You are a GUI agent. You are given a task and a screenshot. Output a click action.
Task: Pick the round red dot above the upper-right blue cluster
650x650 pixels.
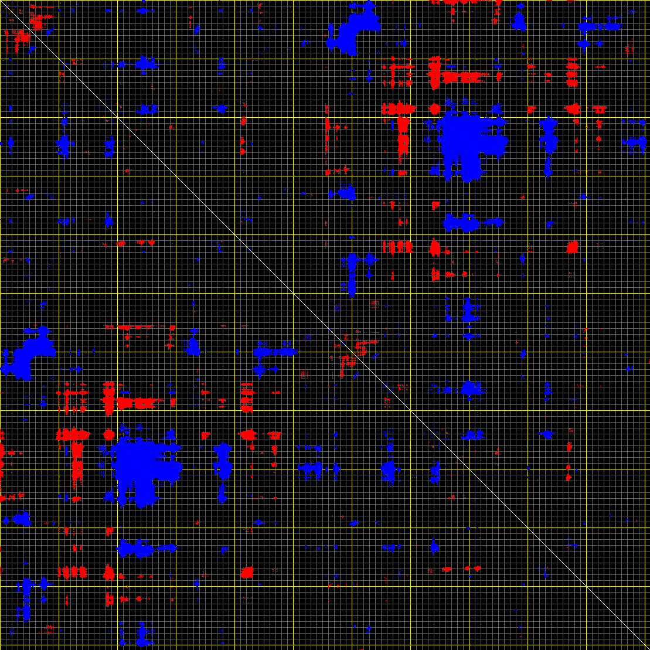pos(435,108)
